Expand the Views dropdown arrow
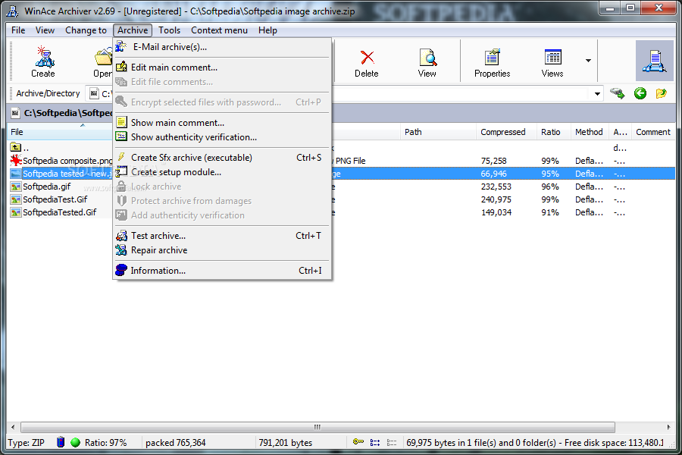Screen dimensions: 682x455 (588, 61)
